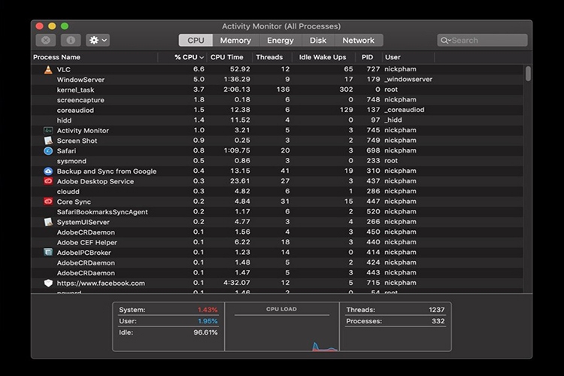Select the Adobe CEF Helper row

[277, 242]
